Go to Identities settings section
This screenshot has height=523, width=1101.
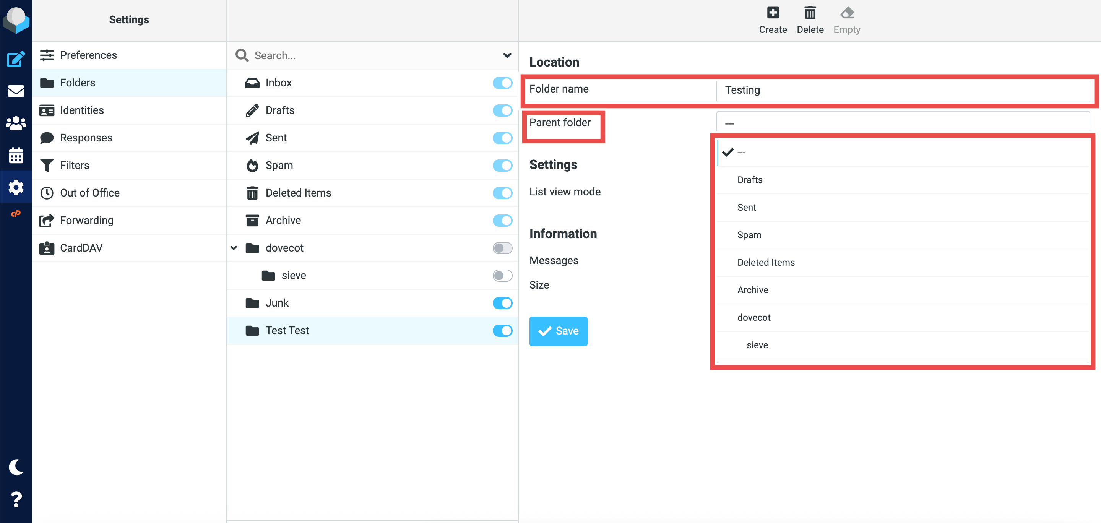point(82,110)
